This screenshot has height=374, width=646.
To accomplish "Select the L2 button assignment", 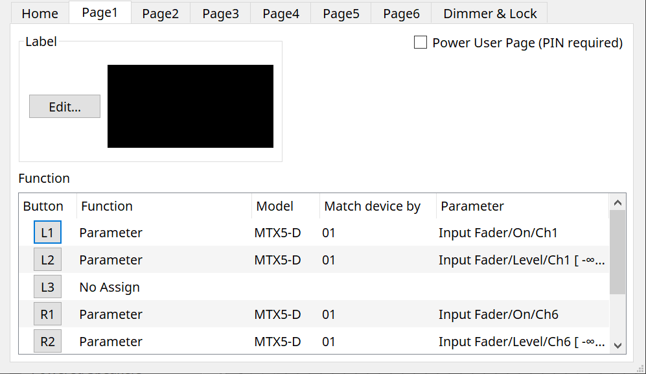I will (47, 259).
